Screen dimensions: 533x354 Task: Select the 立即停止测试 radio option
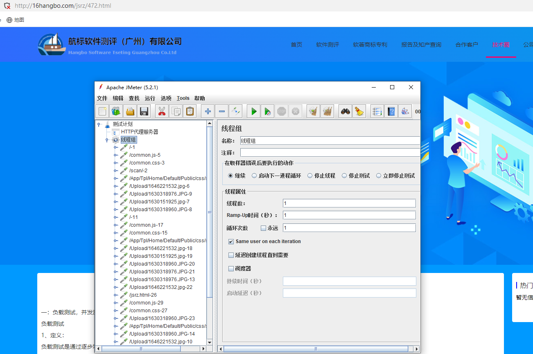click(379, 176)
